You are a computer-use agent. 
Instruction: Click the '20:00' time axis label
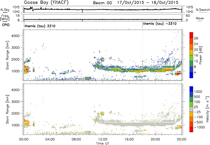155,140
